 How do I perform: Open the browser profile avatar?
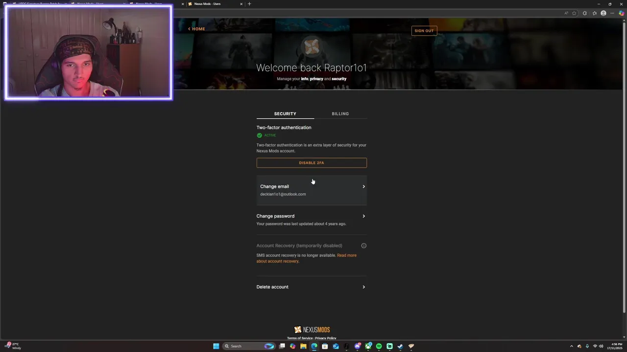tap(603, 13)
